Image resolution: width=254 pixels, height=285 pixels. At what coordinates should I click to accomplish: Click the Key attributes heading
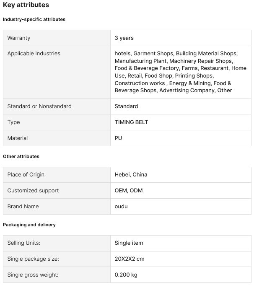tap(26, 5)
